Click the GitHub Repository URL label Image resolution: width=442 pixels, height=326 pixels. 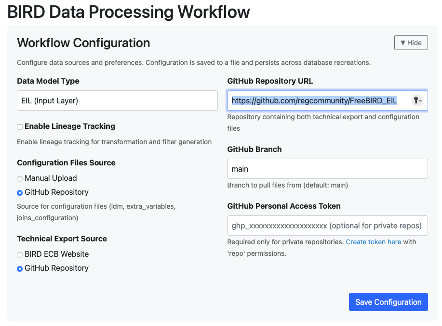[270, 81]
